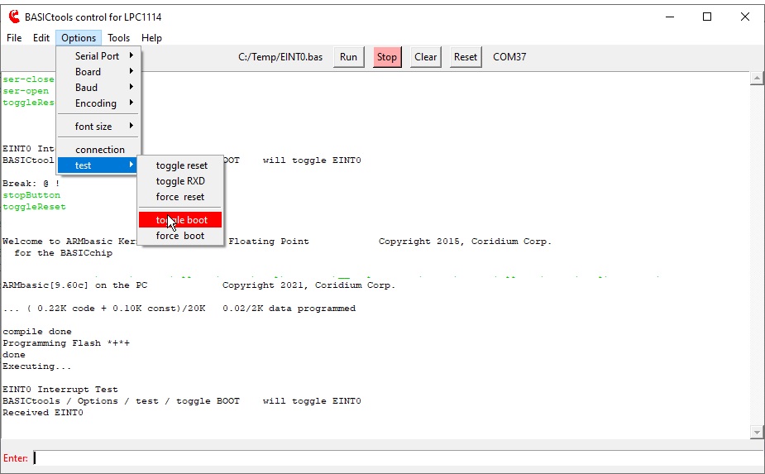Choose toggle reset from test submenu

(181, 165)
